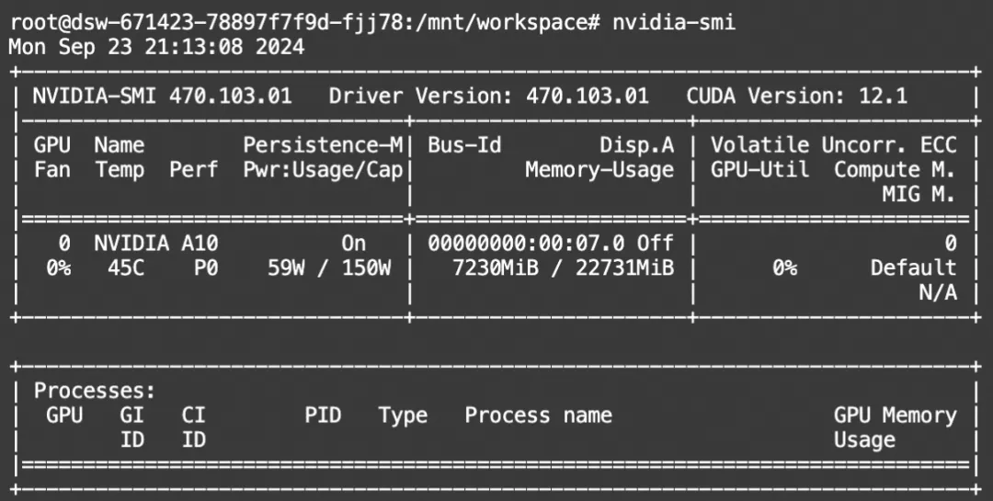The height and width of the screenshot is (501, 993).
Task: Click the timestamp line Mon Sep 23
Action: click(x=156, y=46)
